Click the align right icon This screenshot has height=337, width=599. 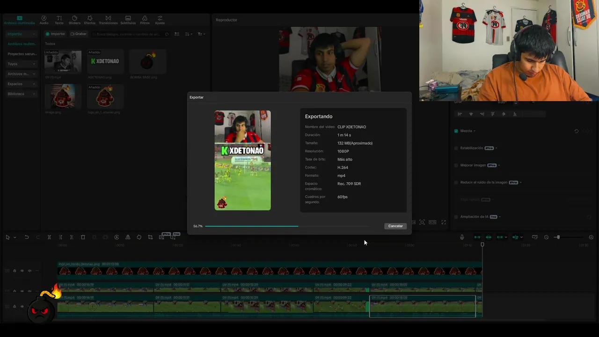tap(482, 114)
